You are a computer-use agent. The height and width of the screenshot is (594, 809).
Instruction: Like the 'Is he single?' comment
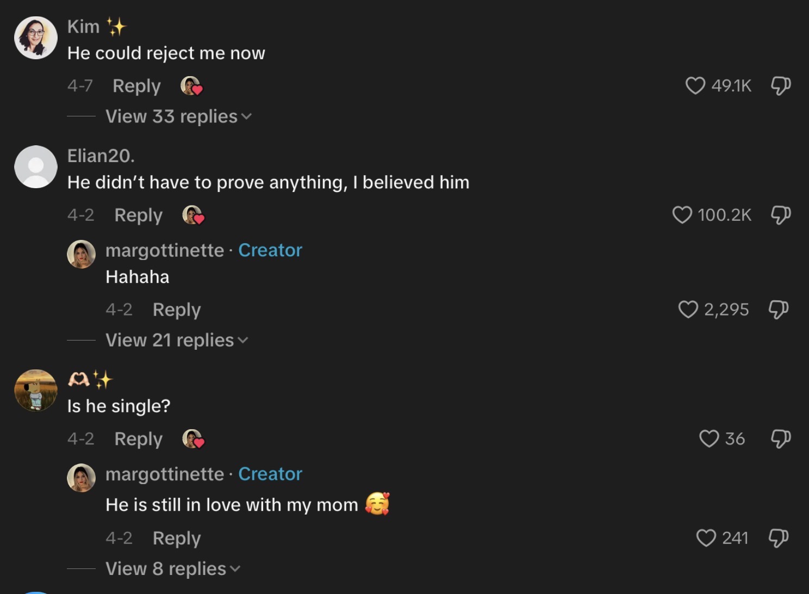coord(709,438)
